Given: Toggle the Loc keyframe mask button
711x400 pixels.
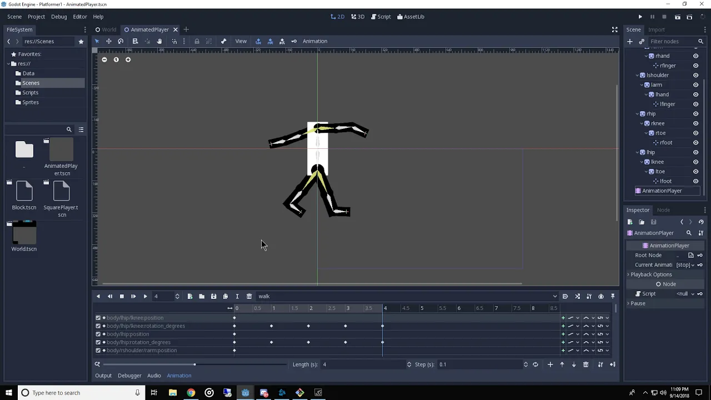Looking at the screenshot, I should pyautogui.click(x=258, y=41).
